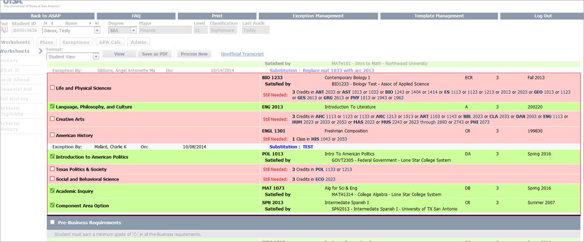Toggle the Creative Arts checkbox
The height and width of the screenshot is (242, 584).
[x=53, y=119]
